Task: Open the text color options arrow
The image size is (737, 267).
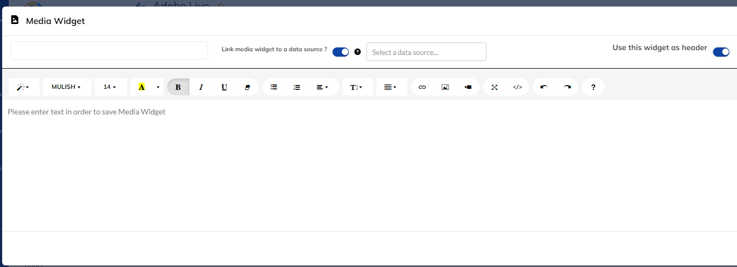Action: tap(158, 87)
